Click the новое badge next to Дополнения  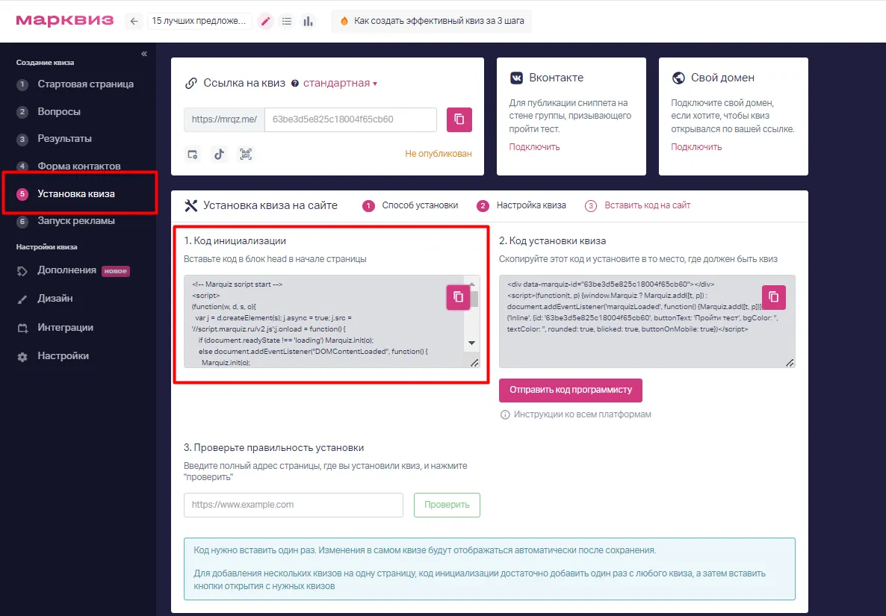click(116, 271)
